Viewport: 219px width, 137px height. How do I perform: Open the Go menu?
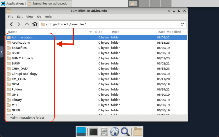point(39,17)
